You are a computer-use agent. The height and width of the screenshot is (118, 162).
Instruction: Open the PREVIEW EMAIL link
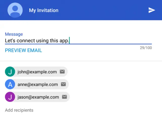23,50
